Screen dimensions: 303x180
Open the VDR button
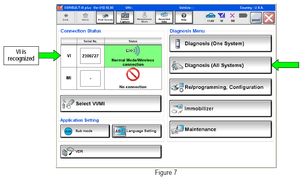point(111,152)
